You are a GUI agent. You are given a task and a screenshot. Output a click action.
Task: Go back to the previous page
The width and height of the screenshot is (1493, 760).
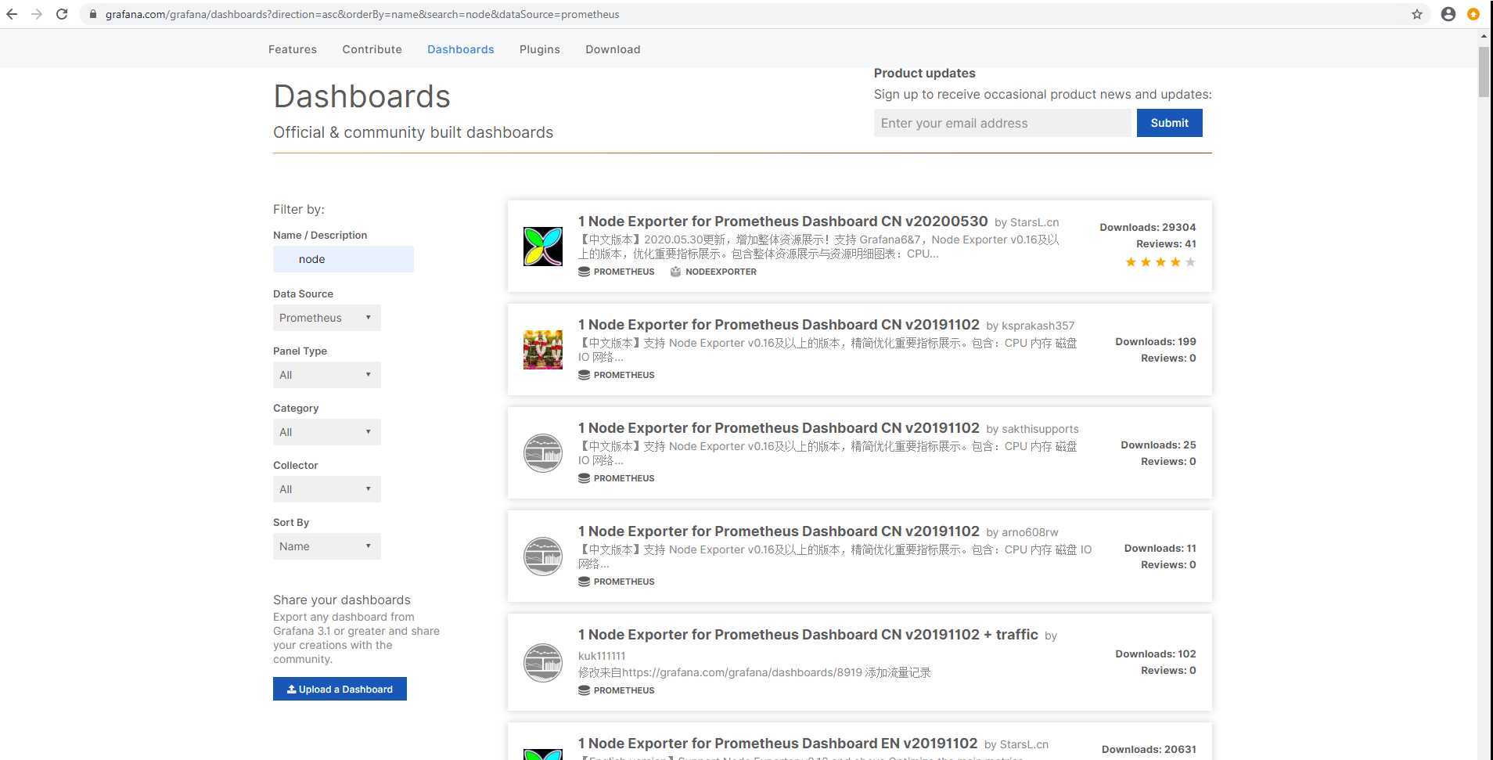tap(12, 14)
